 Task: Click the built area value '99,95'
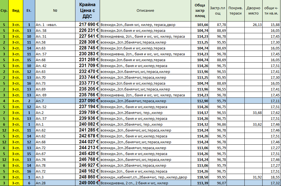[218, 177]
